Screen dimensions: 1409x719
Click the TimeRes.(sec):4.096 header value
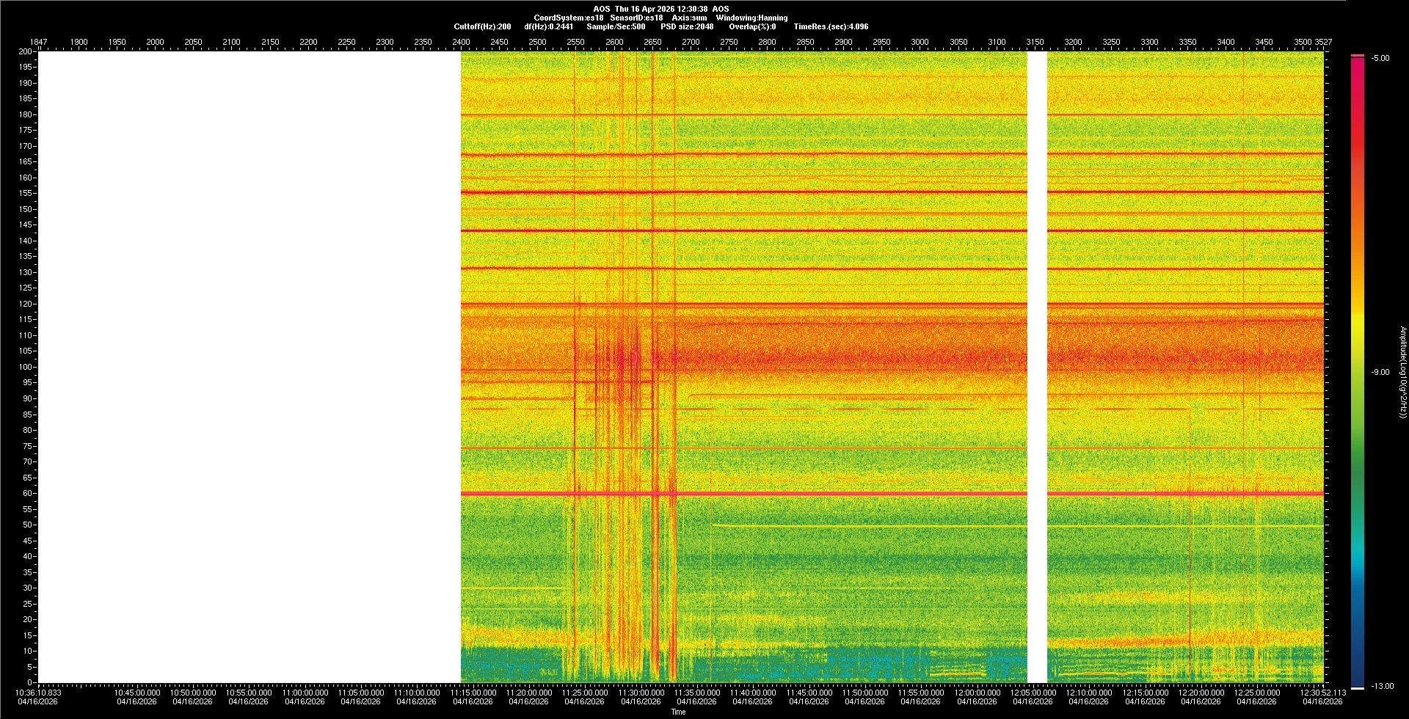831,26
